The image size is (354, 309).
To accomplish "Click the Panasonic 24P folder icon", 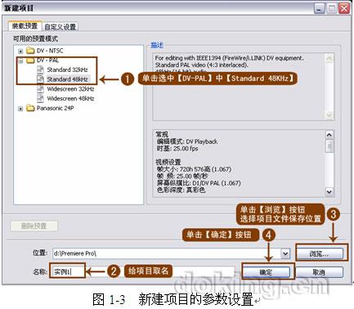I will (30, 108).
